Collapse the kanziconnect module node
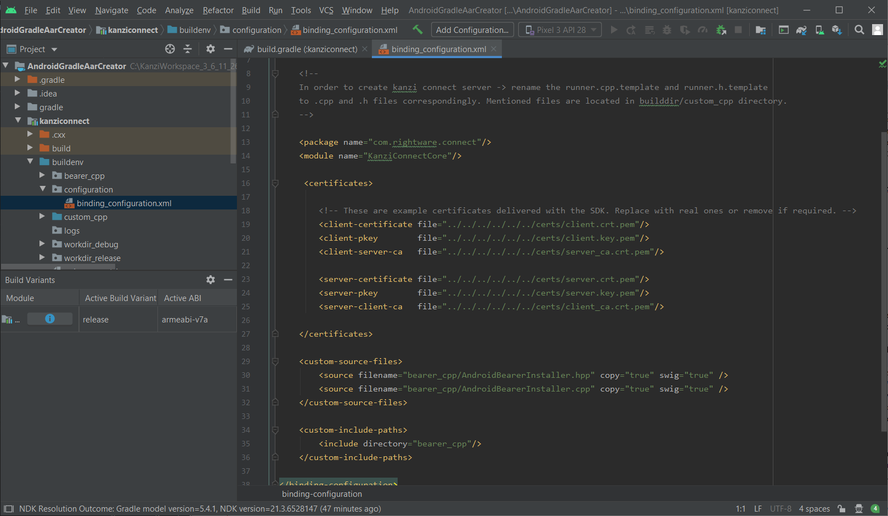The image size is (888, 516). 18,121
